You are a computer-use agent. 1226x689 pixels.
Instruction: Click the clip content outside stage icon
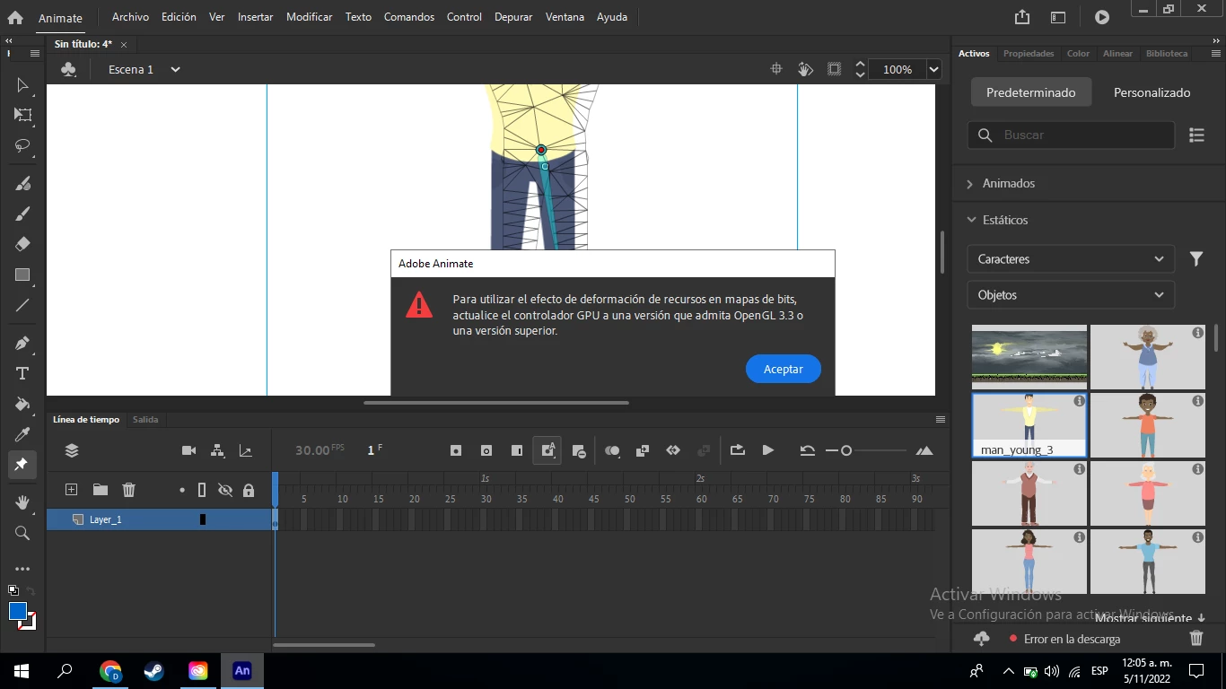pyautogui.click(x=835, y=69)
